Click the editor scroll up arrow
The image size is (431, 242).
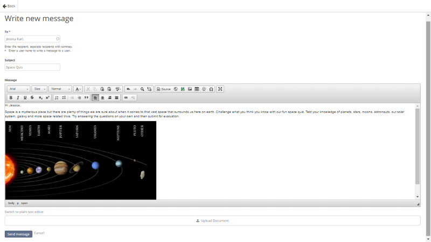tap(418, 106)
